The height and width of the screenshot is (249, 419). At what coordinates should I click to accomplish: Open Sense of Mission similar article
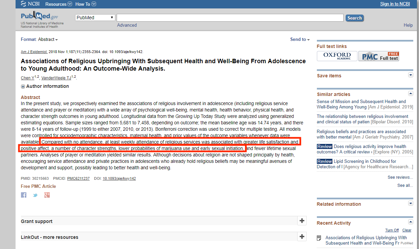pyautogui.click(x=361, y=104)
